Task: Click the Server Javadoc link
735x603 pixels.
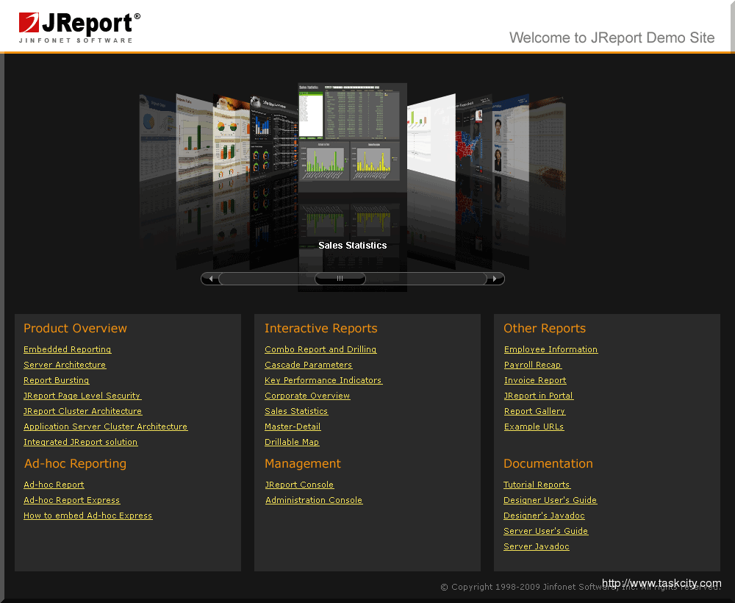Action: click(x=537, y=546)
